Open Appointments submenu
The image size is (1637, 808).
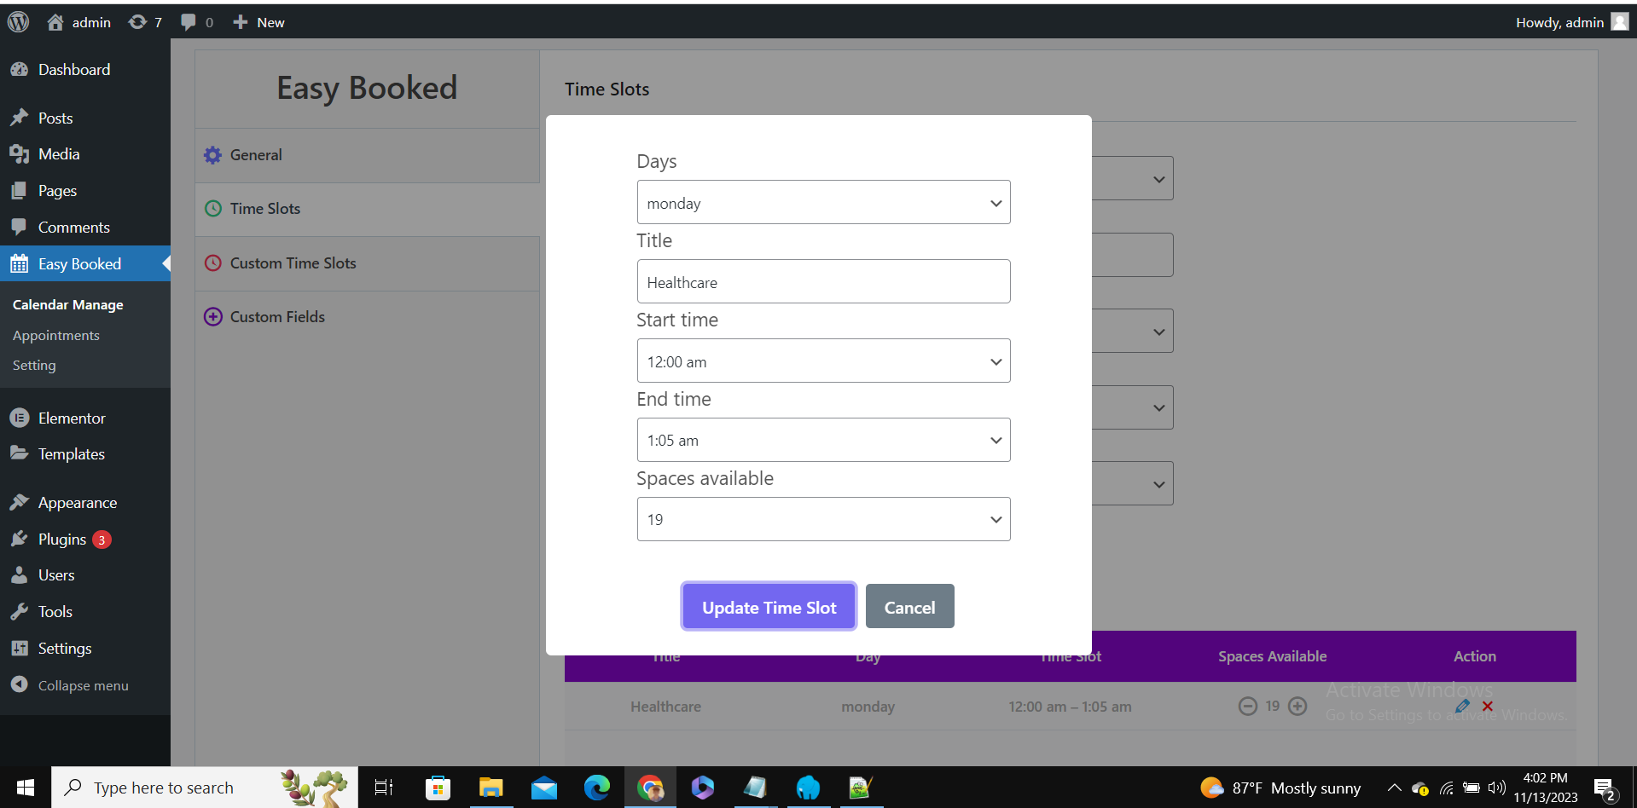coord(56,336)
